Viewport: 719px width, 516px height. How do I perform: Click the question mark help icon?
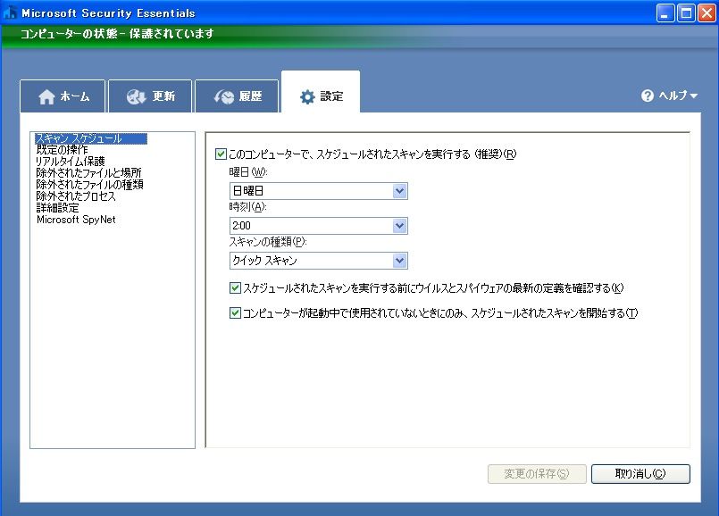click(648, 96)
